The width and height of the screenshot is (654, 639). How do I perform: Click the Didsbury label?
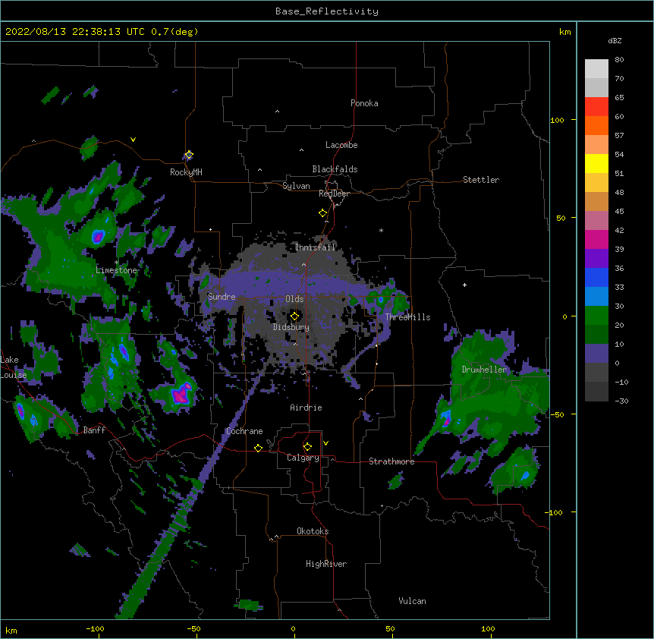[x=291, y=327]
